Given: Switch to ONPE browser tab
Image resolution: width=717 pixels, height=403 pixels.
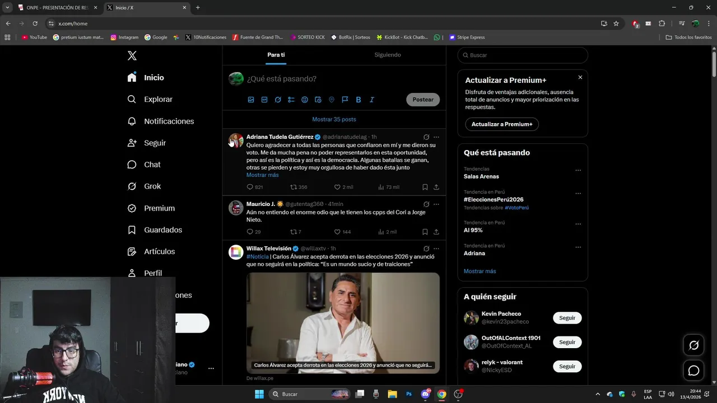Looking at the screenshot, I should (x=57, y=7).
